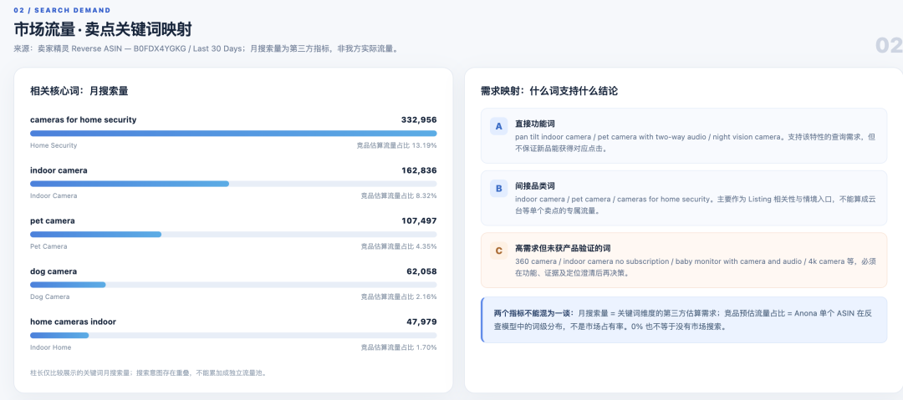Click the blue B badge icon
The height and width of the screenshot is (400, 903).
pos(498,188)
